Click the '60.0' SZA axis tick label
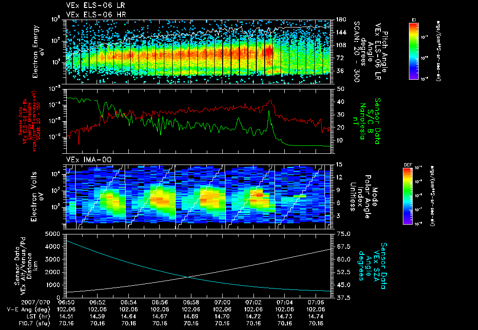The height and width of the screenshot is (330, 478). pos(343,259)
